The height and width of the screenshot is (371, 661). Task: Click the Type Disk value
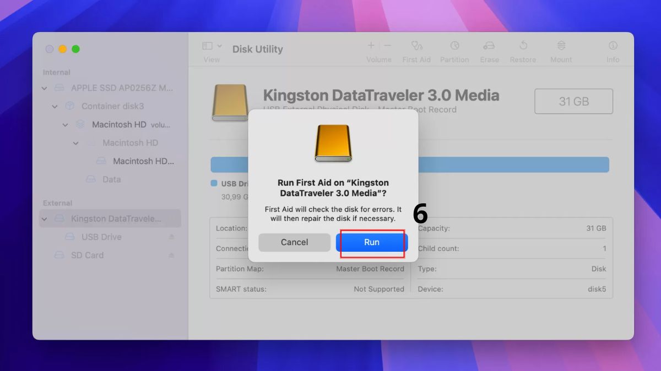coord(599,269)
